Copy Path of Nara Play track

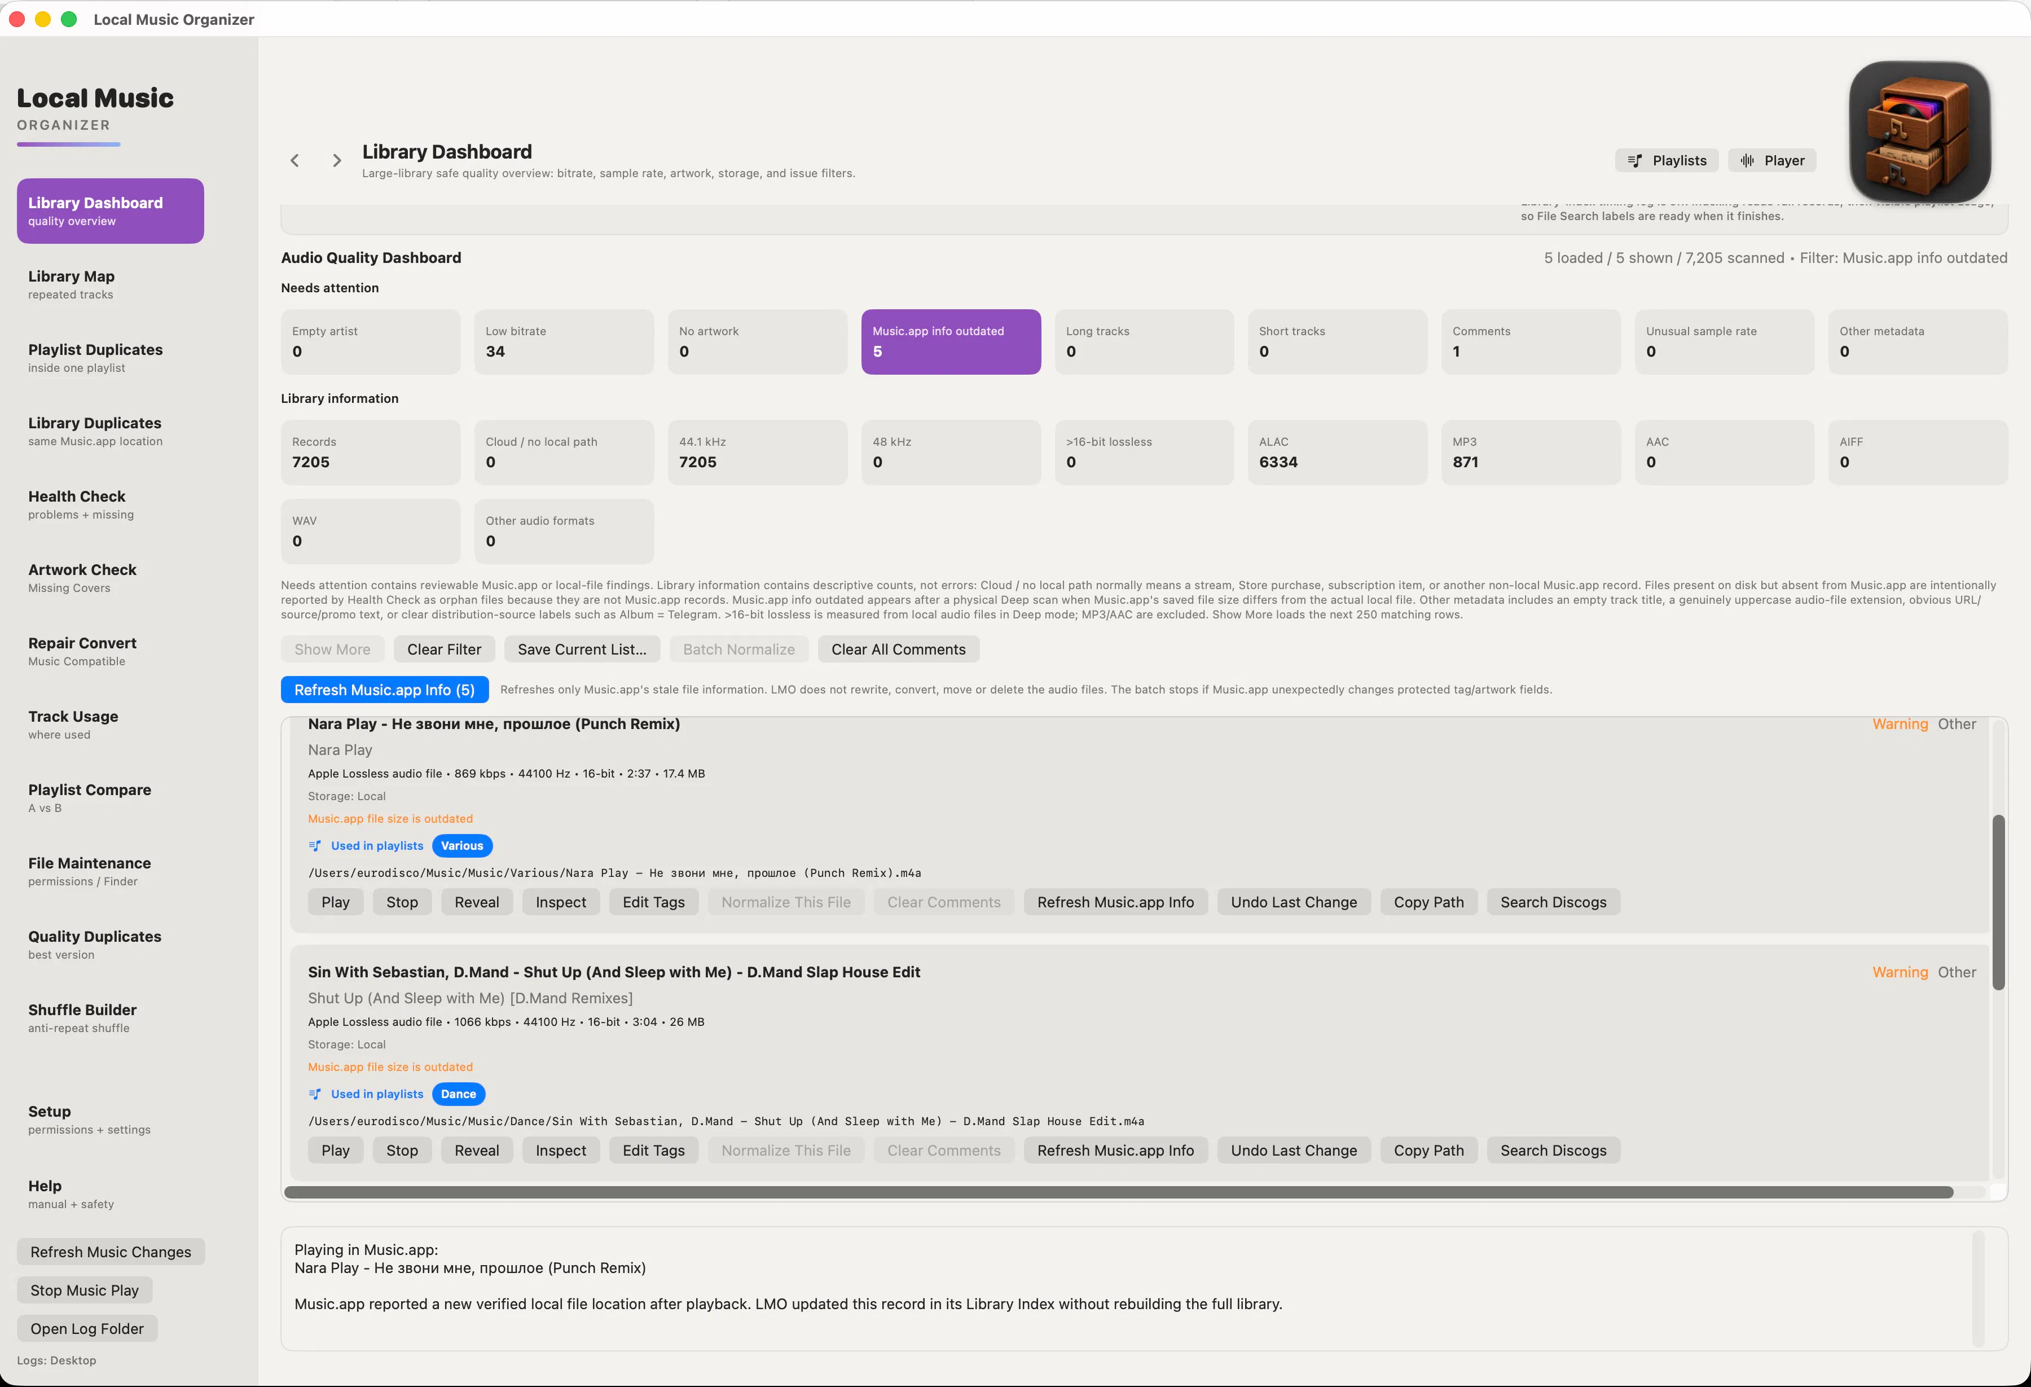[x=1429, y=902]
